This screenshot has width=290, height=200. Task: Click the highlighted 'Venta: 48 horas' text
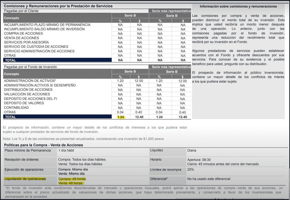71,183
